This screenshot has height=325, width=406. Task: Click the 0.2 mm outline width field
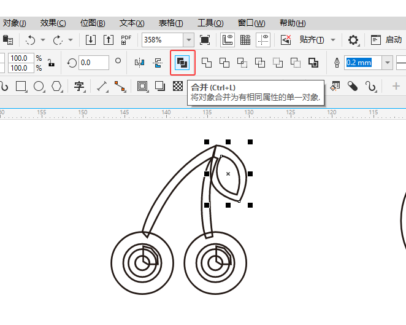(362, 63)
